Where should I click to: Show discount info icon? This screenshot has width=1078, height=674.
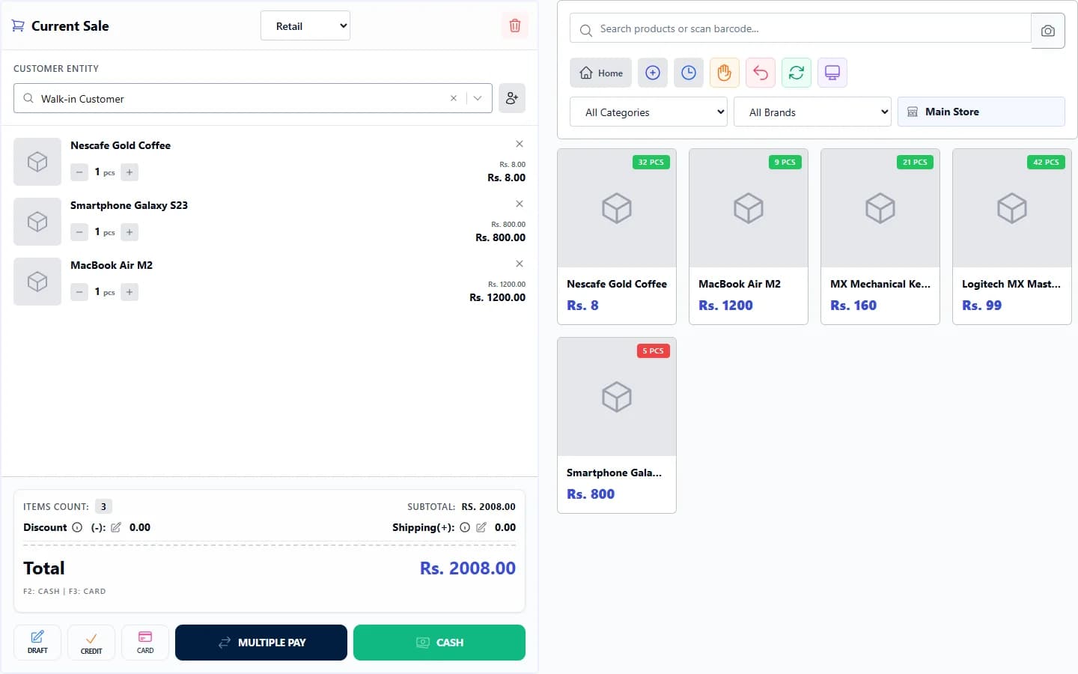[77, 527]
